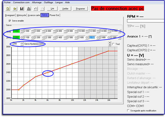Click the Servo Hysteresis stepper arrows
This screenshot has width=165, height=117.
[22, 44]
